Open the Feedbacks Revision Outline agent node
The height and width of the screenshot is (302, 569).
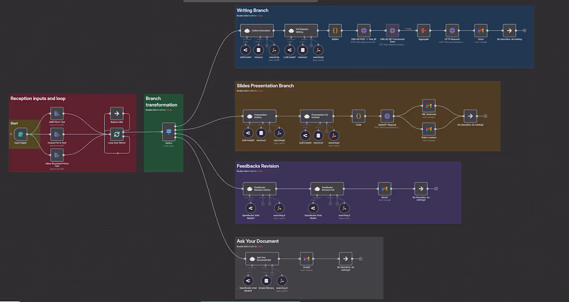pyautogui.click(x=260, y=188)
